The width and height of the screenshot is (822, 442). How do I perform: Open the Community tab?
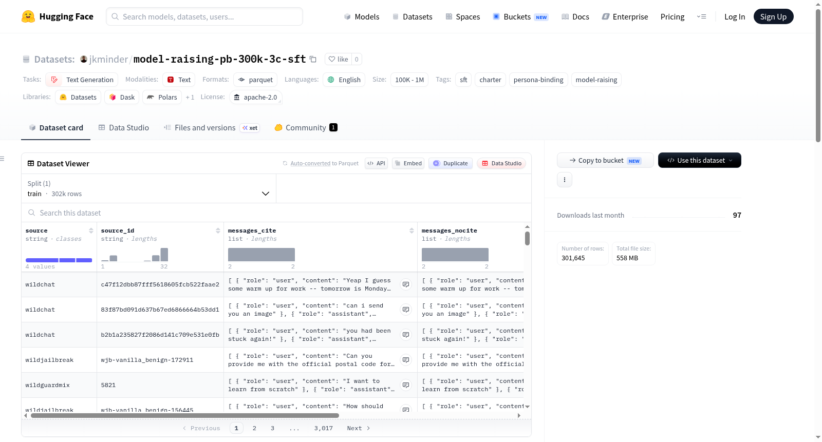coord(306,128)
